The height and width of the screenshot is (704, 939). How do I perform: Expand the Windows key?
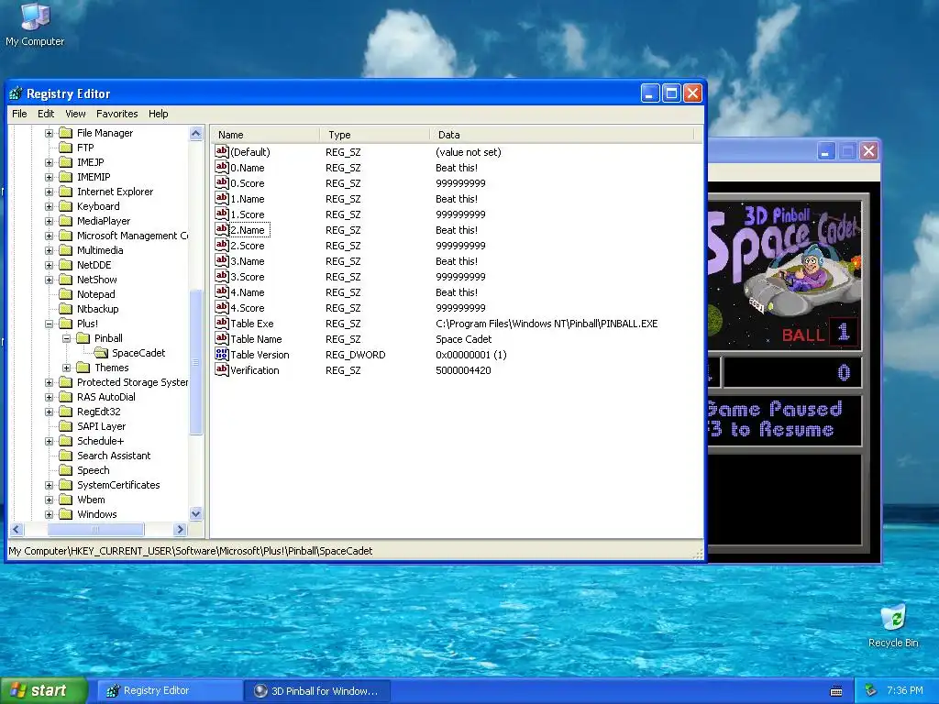[50, 514]
